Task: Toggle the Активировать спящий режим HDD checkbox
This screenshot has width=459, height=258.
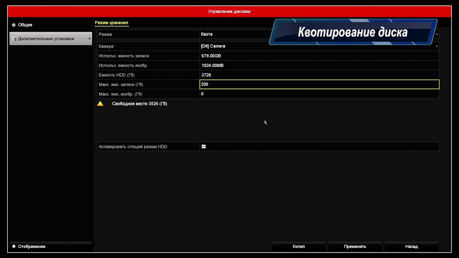Action: (x=204, y=147)
